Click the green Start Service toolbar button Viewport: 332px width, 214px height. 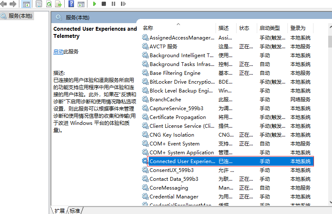click(95, 4)
